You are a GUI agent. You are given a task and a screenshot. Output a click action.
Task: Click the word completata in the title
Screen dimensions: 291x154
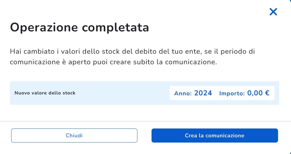pyautogui.click(x=115, y=28)
